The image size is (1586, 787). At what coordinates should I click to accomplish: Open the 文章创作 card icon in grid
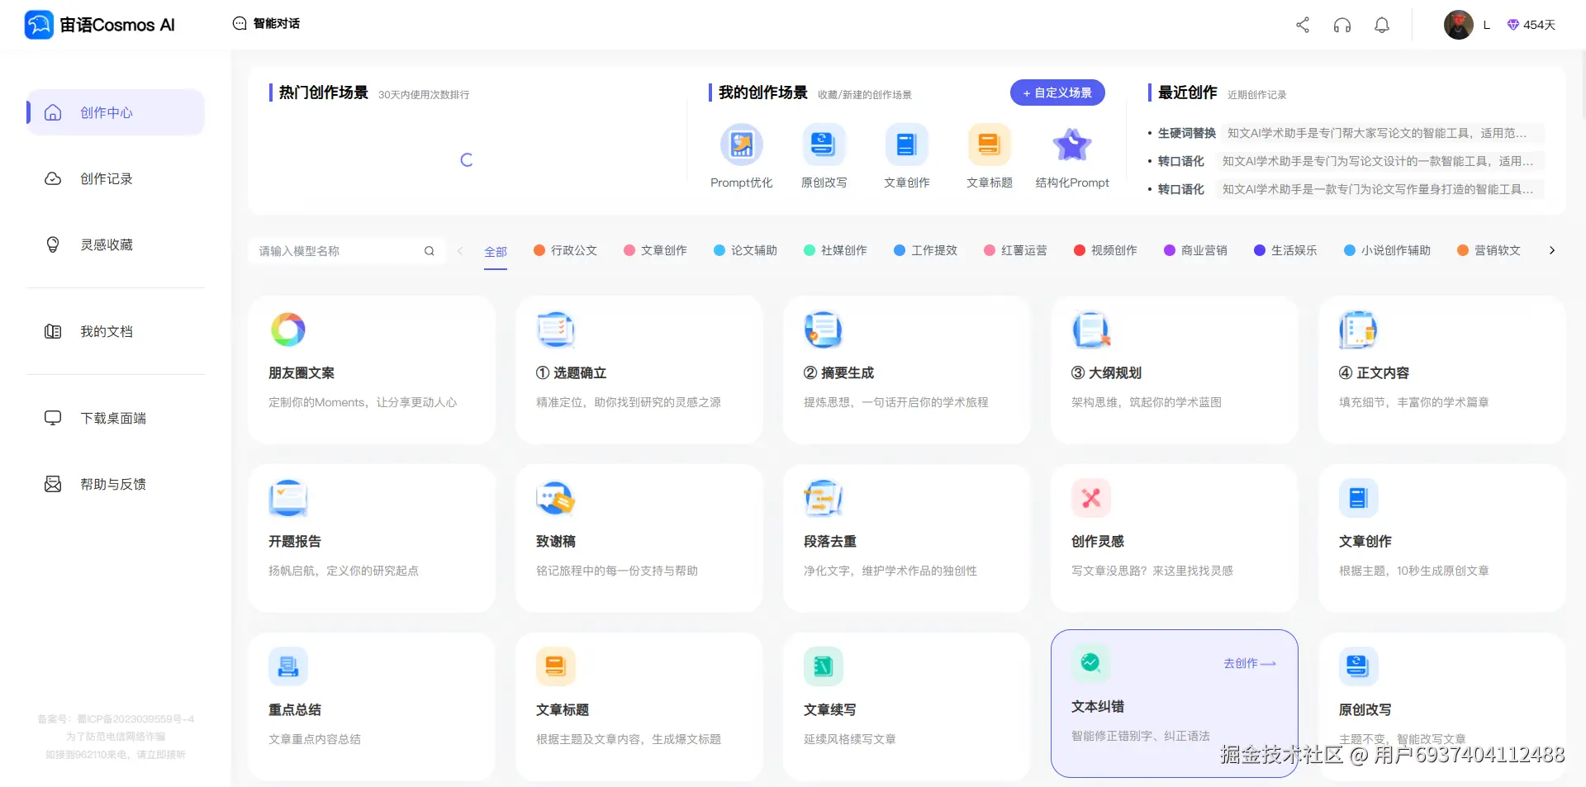point(1359,498)
